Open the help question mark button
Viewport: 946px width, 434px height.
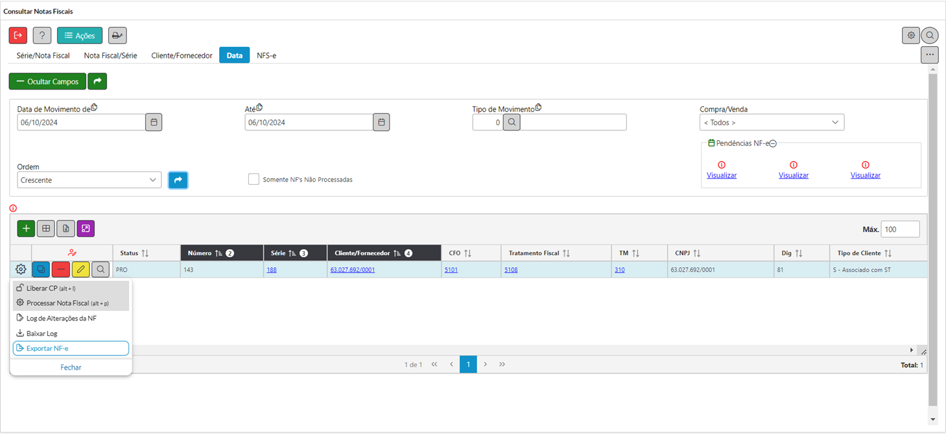click(42, 36)
